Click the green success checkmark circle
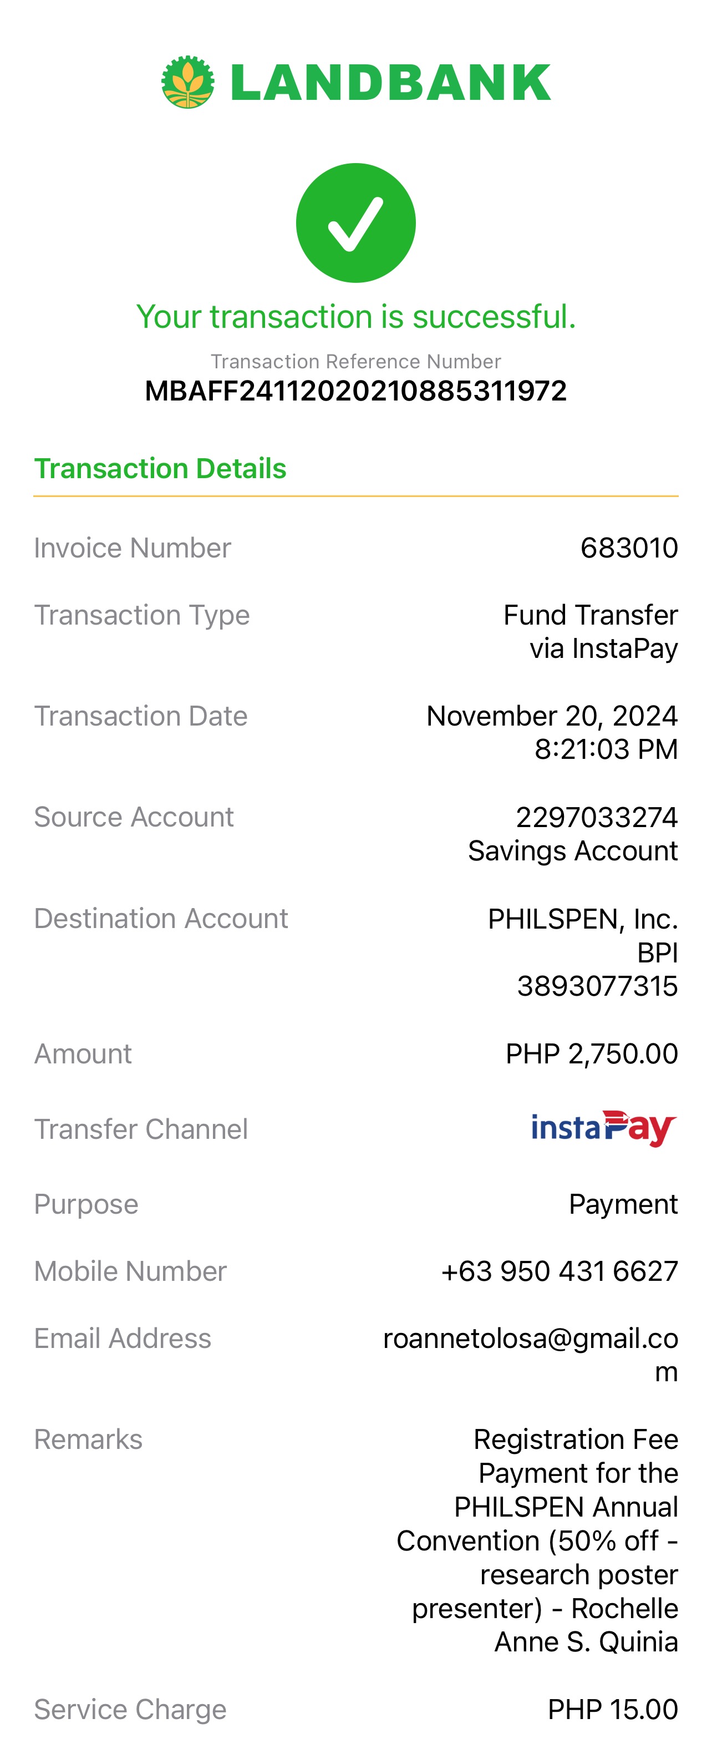The image size is (712, 1759). point(355,222)
